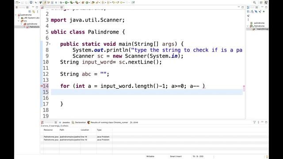Collapse the Palindrome class in Outline
The width and height of the screenshot is (283, 159).
click(x=248, y=26)
